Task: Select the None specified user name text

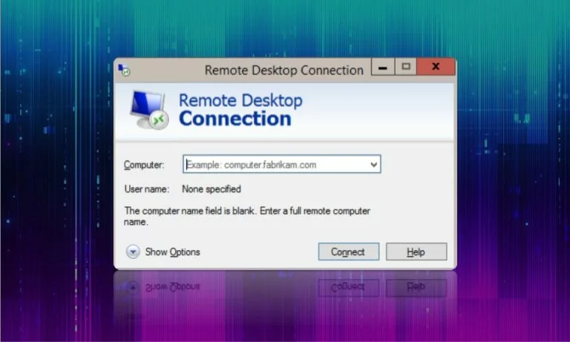Action: (212, 189)
